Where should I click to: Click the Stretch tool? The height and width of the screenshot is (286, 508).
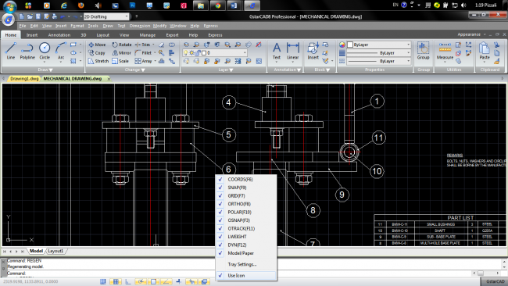(98, 61)
